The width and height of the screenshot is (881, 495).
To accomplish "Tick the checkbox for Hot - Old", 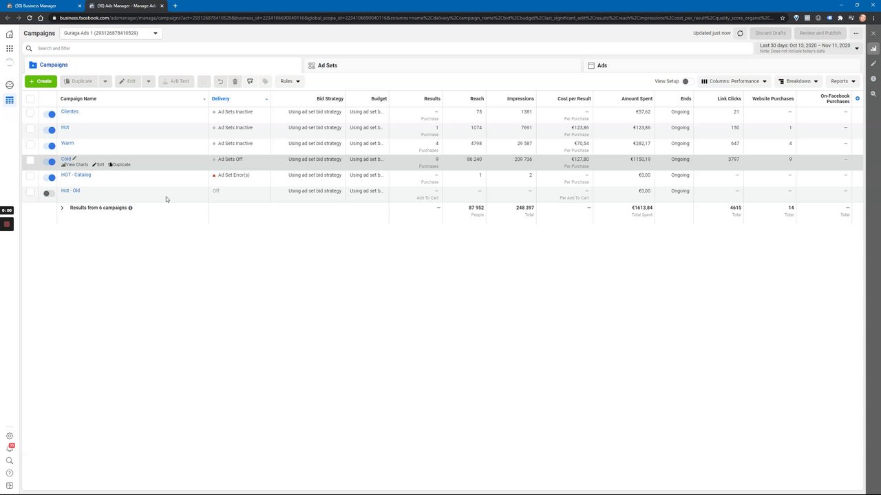I will tap(30, 192).
